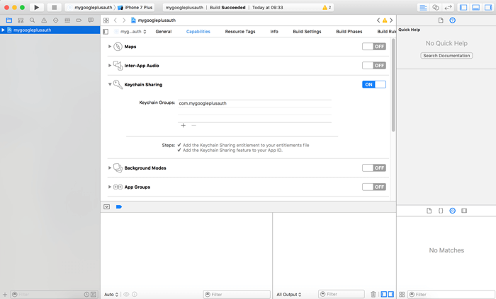Hide the debug area with the toggle icon
Viewport: 496px width, 299px height.
(x=106, y=207)
